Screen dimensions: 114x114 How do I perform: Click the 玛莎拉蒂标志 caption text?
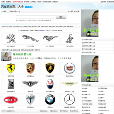[50, 92]
